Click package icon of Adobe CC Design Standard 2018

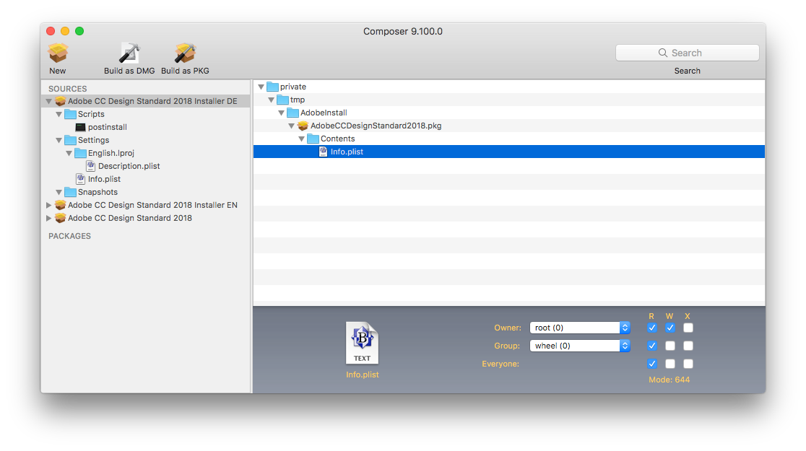pyautogui.click(x=60, y=218)
